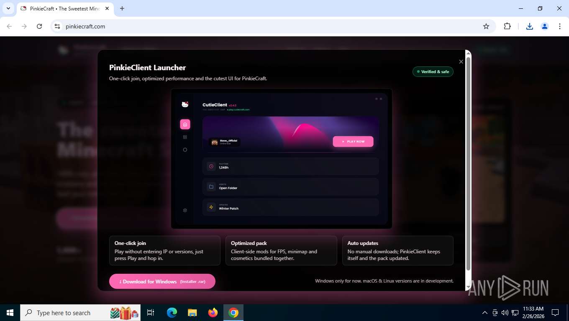This screenshot has width=569, height=321.
Task: Click the browser forward arrow
Action: coord(24,26)
